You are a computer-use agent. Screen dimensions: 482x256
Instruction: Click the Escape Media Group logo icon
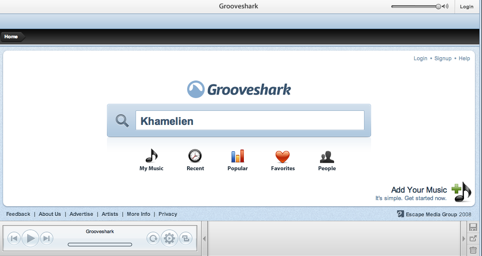point(400,214)
